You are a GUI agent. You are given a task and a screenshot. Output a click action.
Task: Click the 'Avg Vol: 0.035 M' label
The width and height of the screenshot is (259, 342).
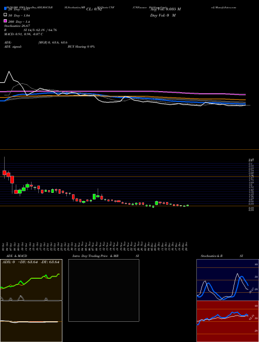pyautogui.click(x=165, y=9)
